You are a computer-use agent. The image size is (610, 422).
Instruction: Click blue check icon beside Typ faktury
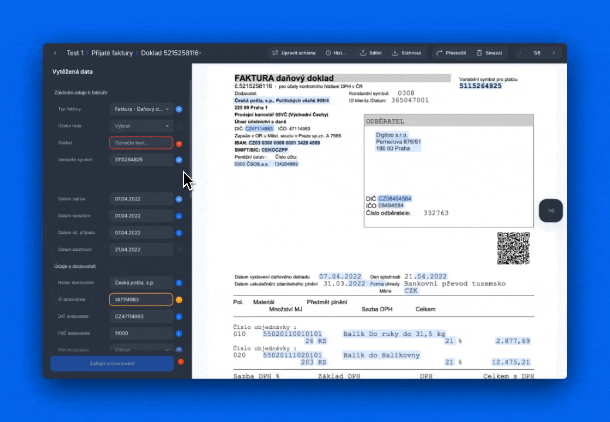click(179, 109)
